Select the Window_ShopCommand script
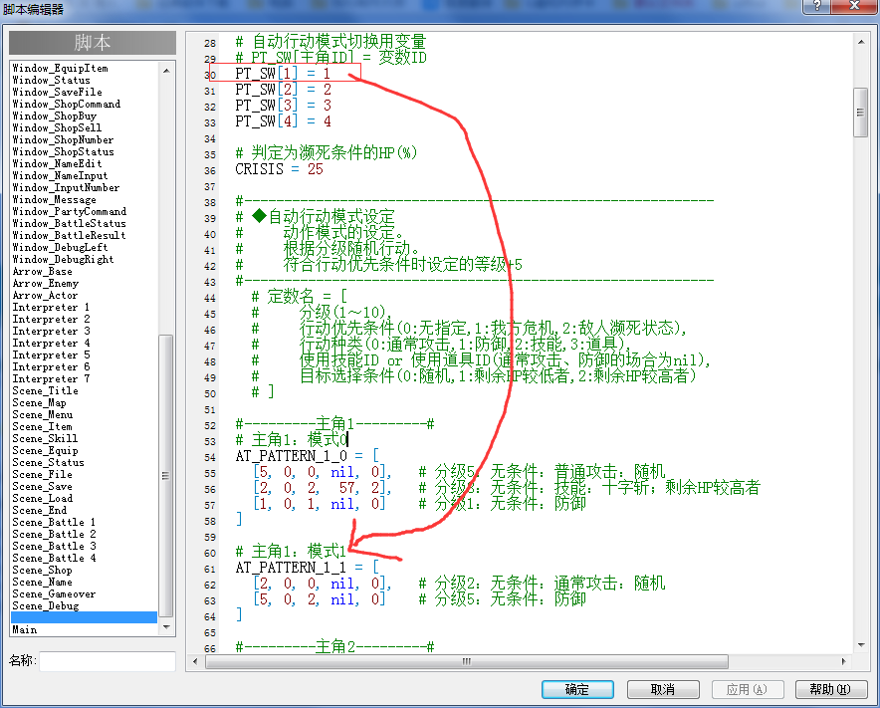880x708 pixels. point(67,104)
